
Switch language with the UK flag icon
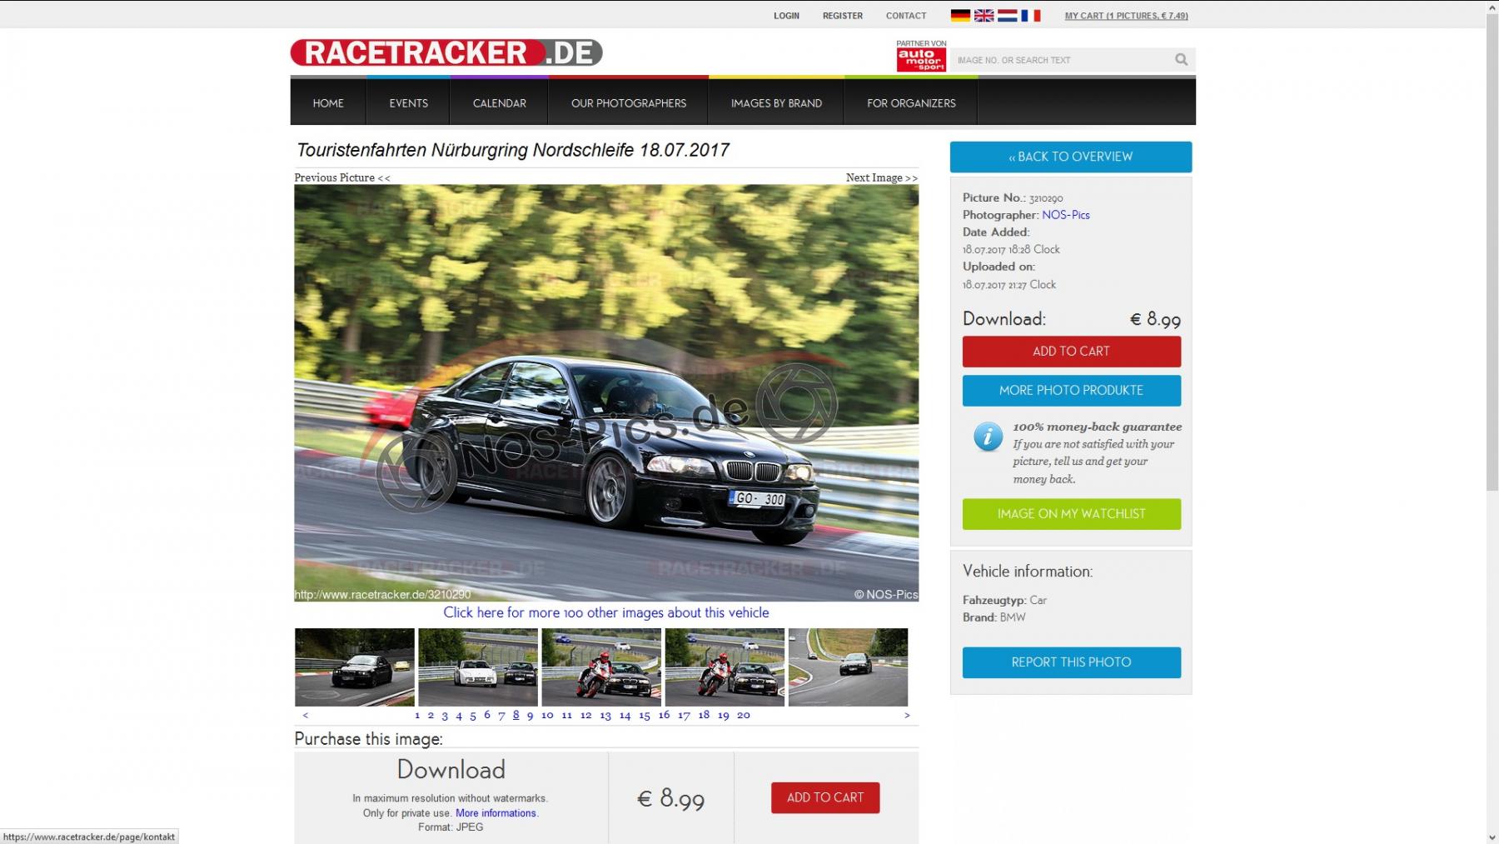(x=984, y=15)
